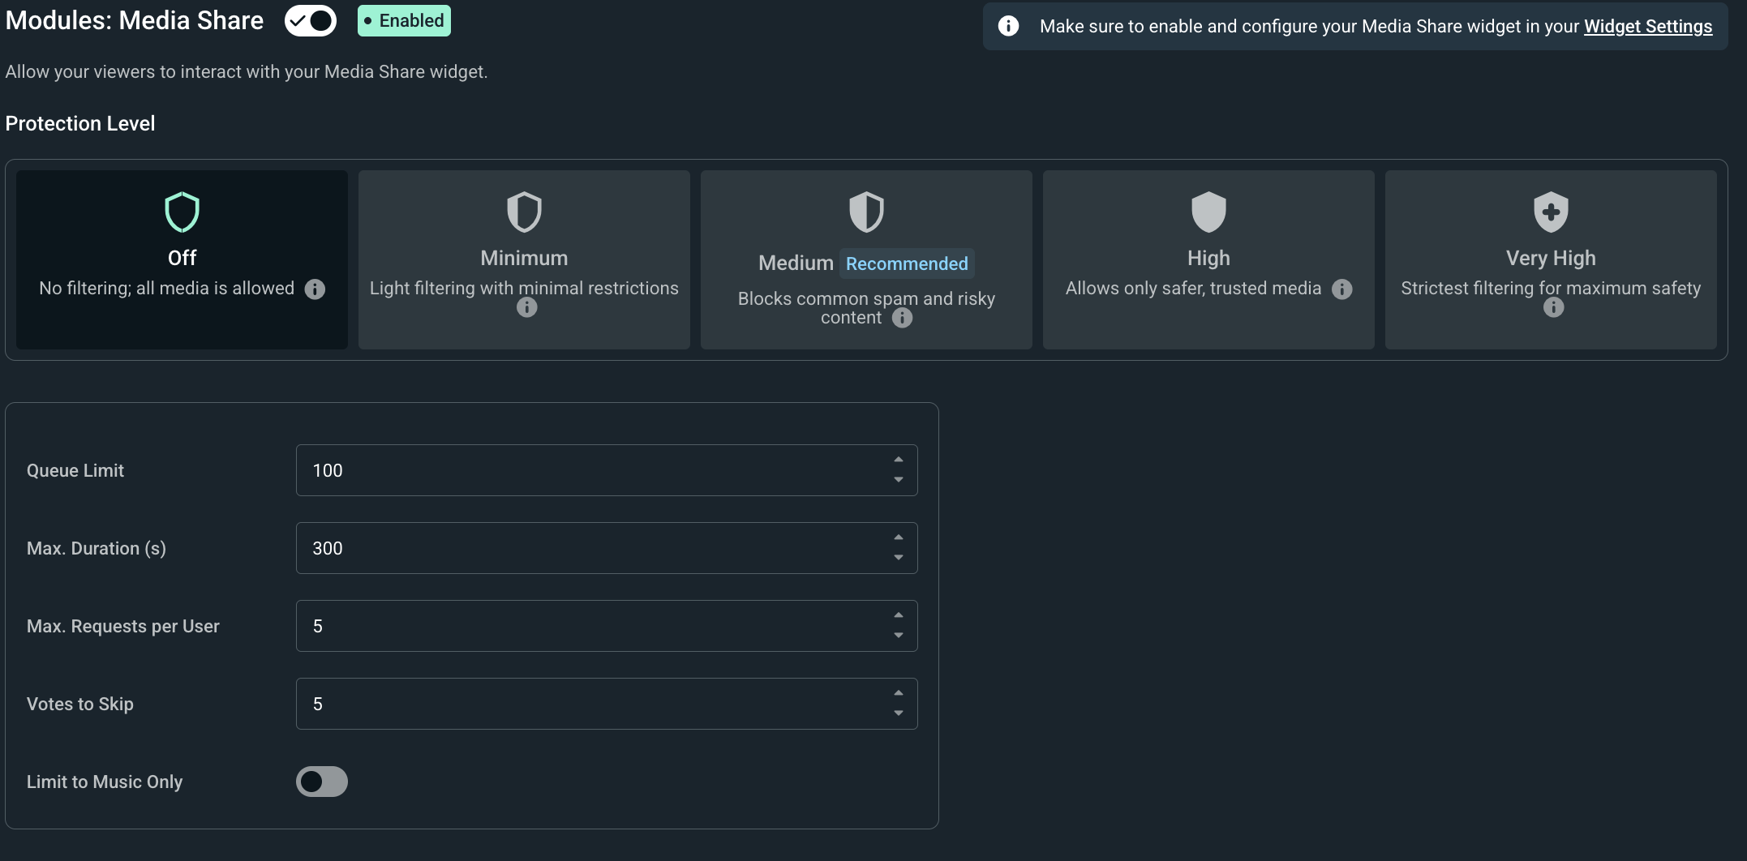Select the High protection level card
1747x861 pixels.
[x=1208, y=259]
